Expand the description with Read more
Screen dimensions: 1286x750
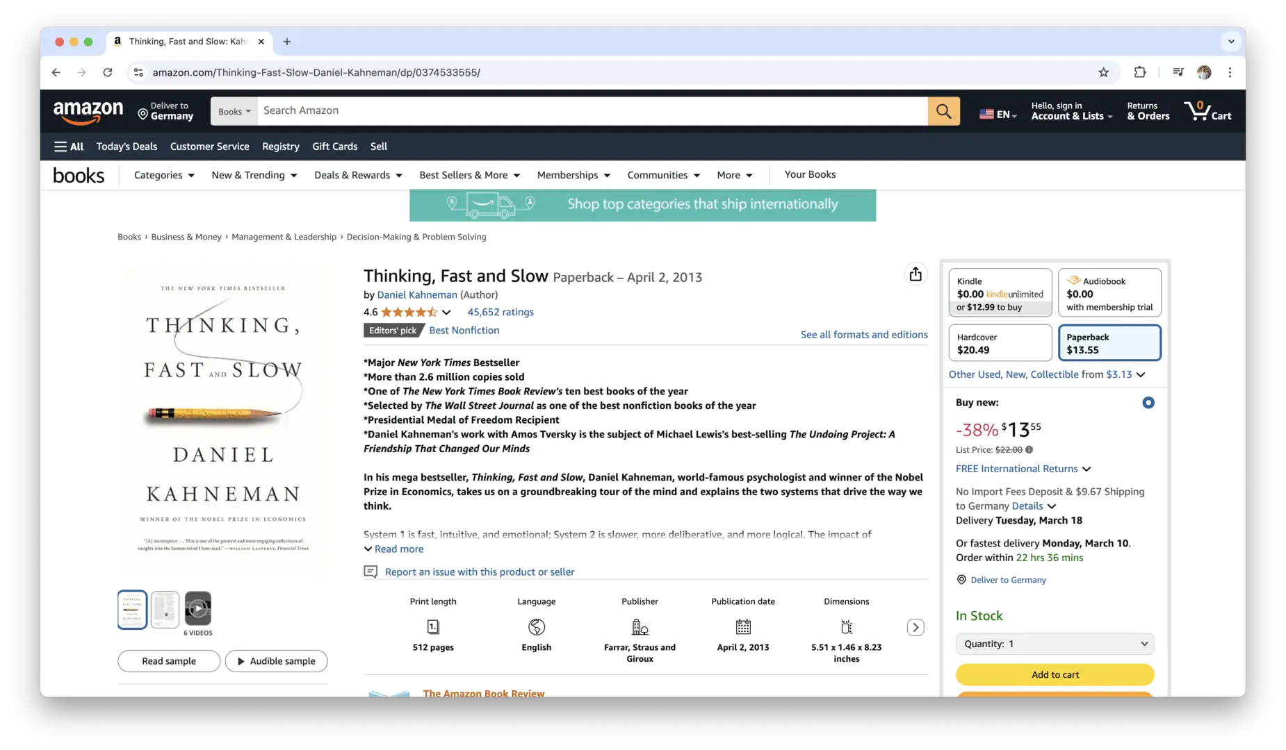393,549
